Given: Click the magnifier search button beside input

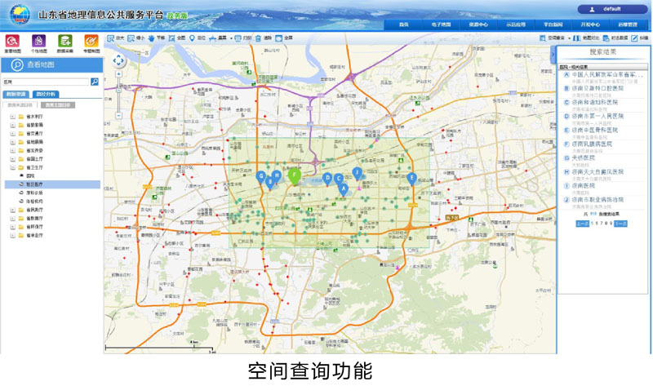Looking at the screenshot, I should click(x=95, y=82).
